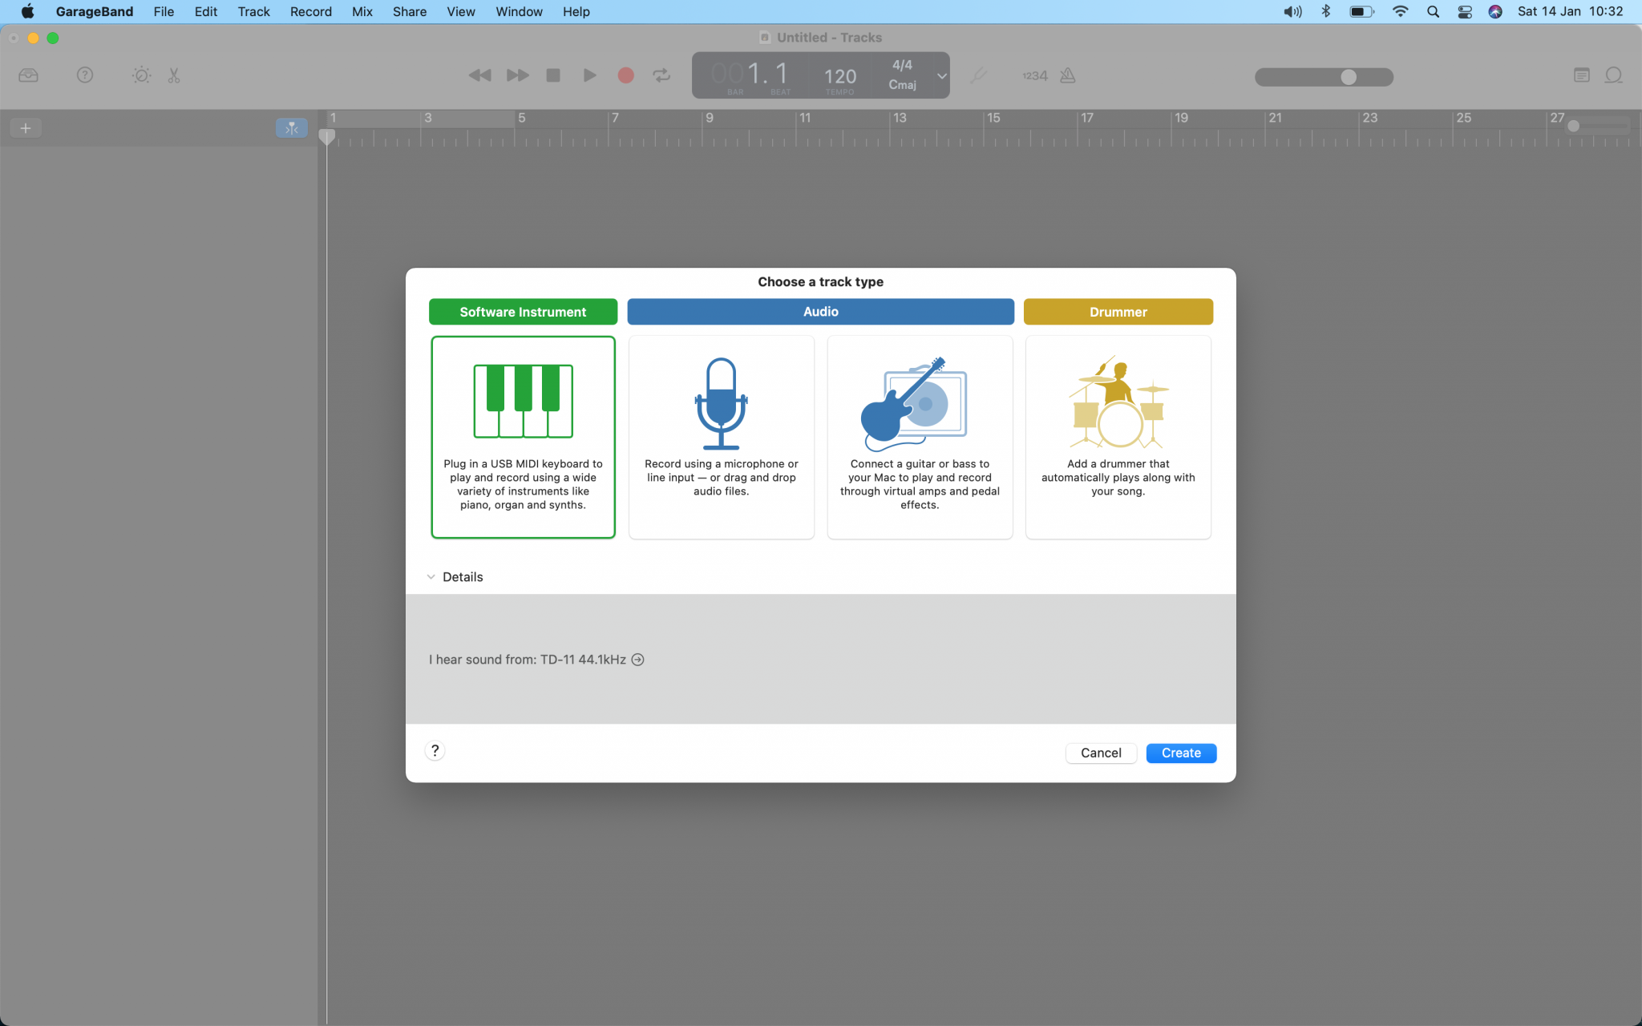Open the Track menu
Image resolution: width=1642 pixels, height=1026 pixels.
pyautogui.click(x=253, y=11)
